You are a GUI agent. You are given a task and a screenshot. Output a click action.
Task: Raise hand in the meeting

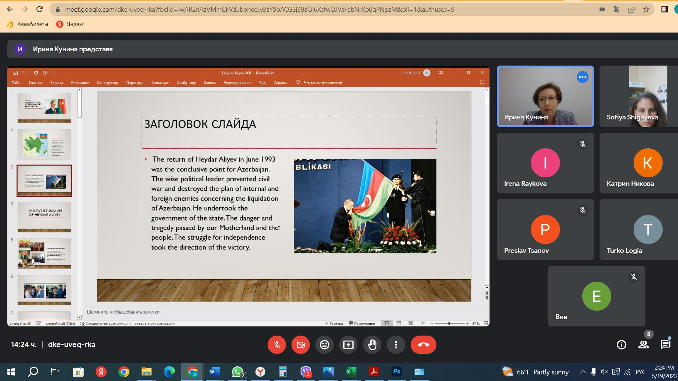coord(372,345)
